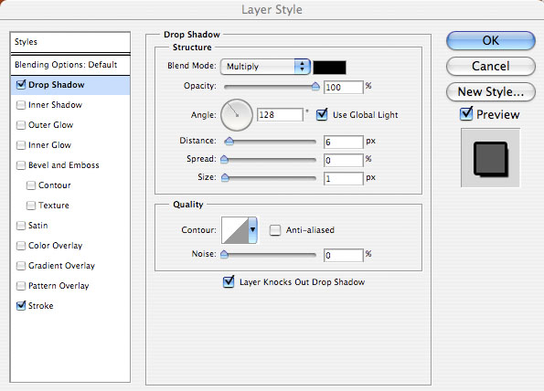Click the black shadow color swatch

point(329,68)
